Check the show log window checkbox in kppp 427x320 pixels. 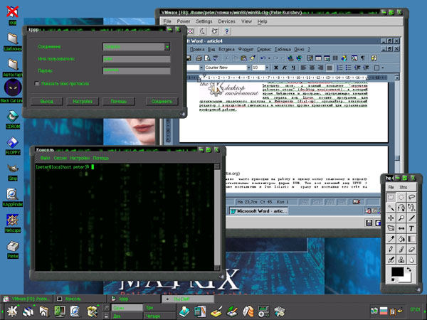[37, 83]
